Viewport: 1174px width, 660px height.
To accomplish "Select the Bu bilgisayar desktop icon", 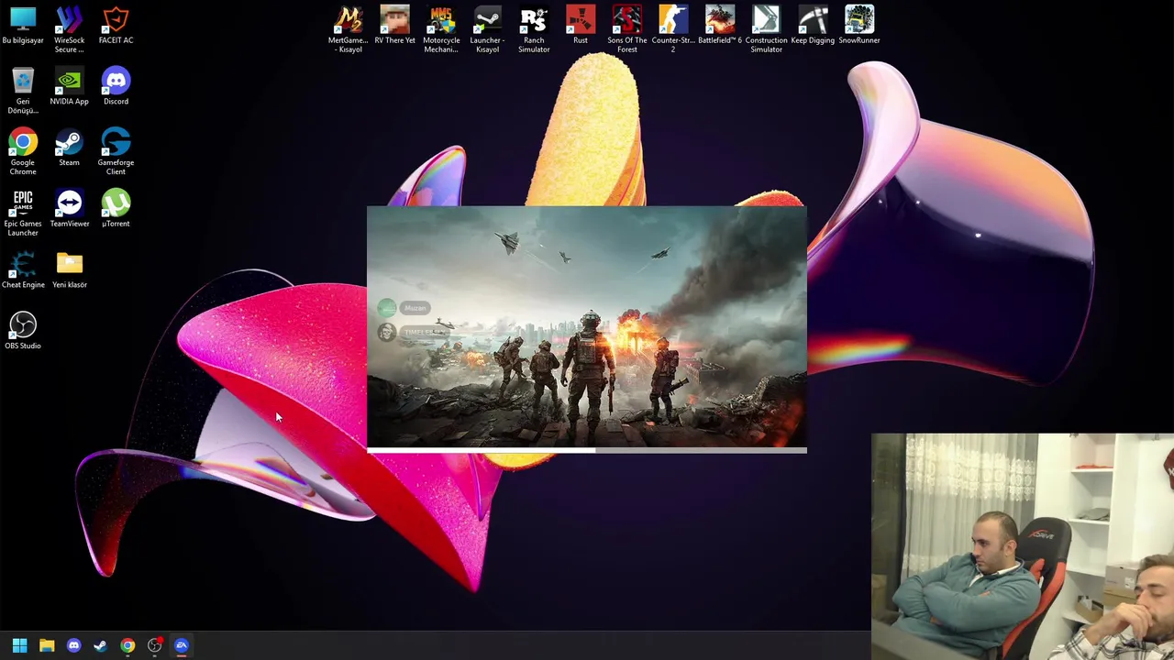I will pos(23,26).
